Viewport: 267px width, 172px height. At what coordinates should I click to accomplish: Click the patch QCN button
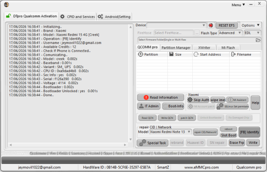point(187,118)
